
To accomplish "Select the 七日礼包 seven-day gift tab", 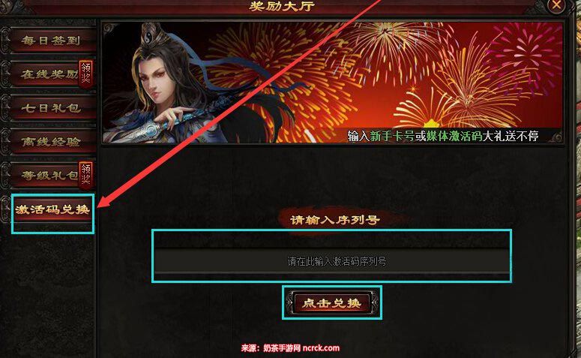I will (x=51, y=108).
